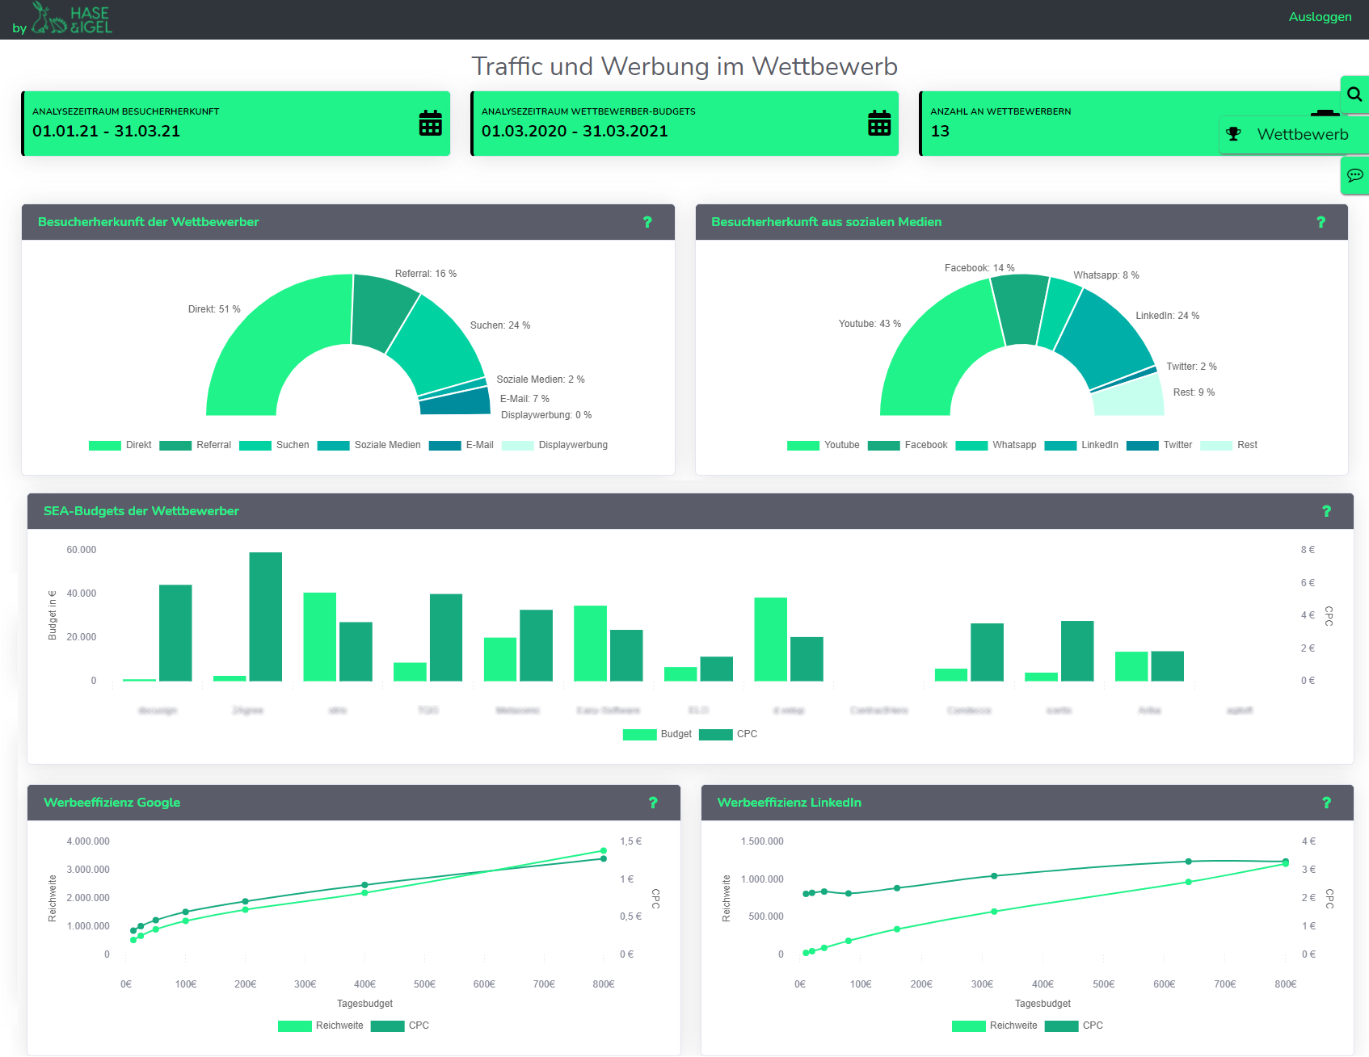Open help for Besucherherkunft aus sozialen Medien
1369x1057 pixels.
coord(1321,222)
